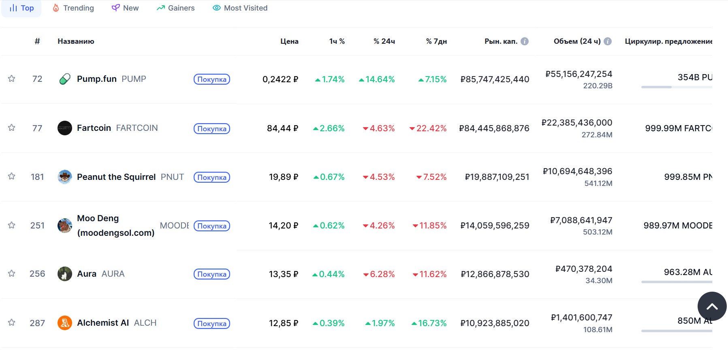Click Fartcoin 7-day change 22.42%
Viewport: 728px width, 350px height.
pyautogui.click(x=428, y=128)
